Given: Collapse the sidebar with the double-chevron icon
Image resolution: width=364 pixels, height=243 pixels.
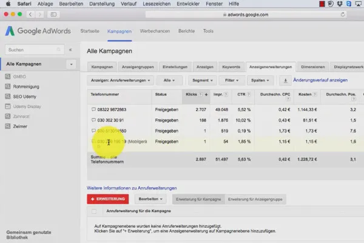Looking at the screenshot, I should click(x=70, y=50).
